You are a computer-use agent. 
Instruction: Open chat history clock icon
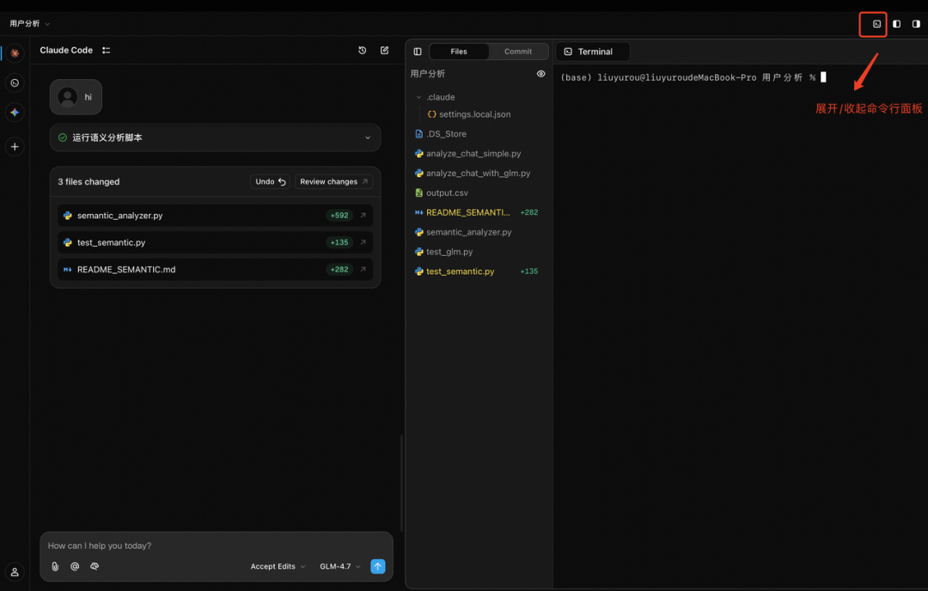pos(363,51)
